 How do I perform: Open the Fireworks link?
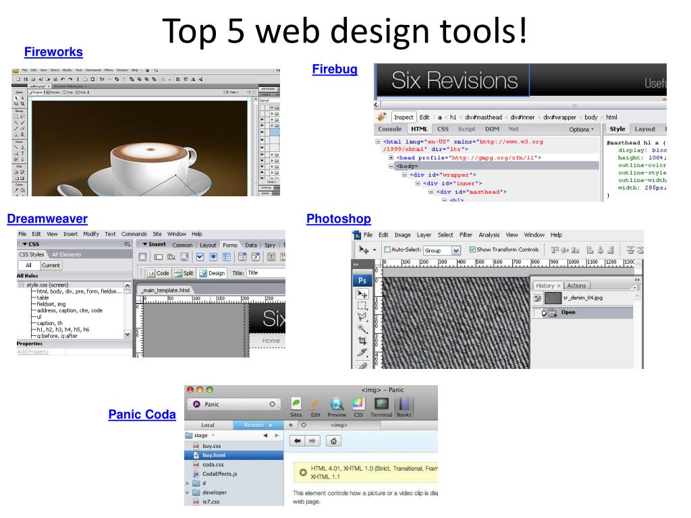[53, 52]
